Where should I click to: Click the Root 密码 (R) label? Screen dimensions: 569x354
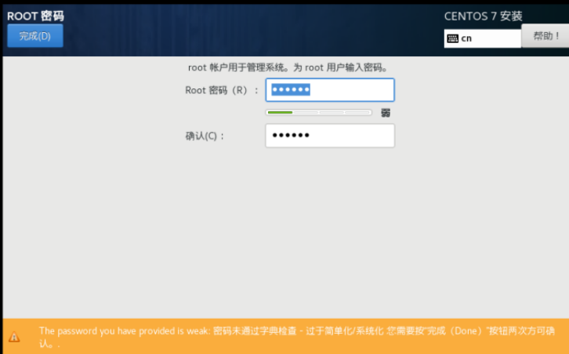tap(222, 90)
